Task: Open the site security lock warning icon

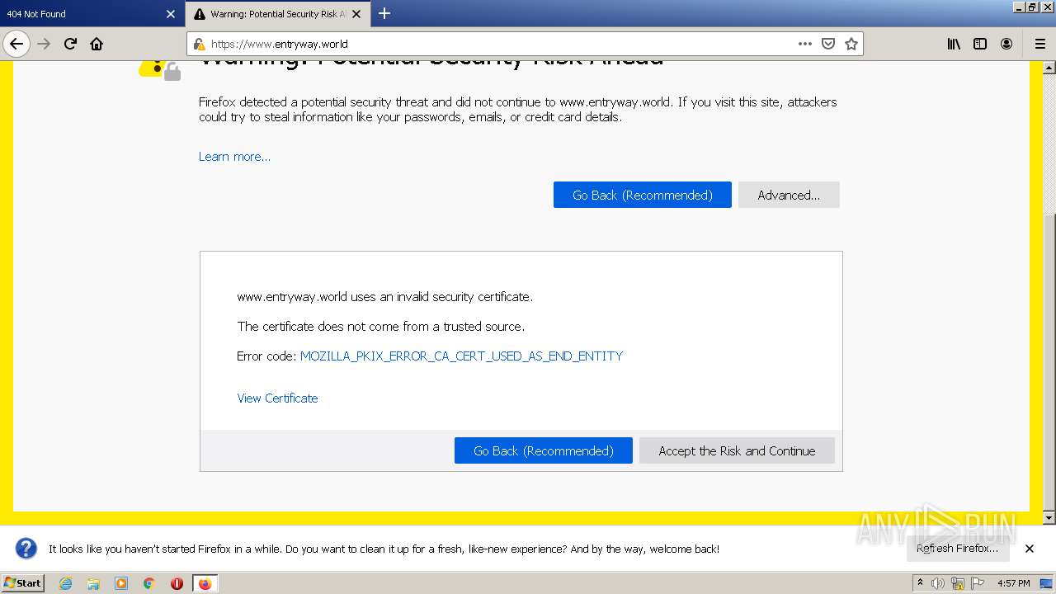Action: [x=199, y=44]
